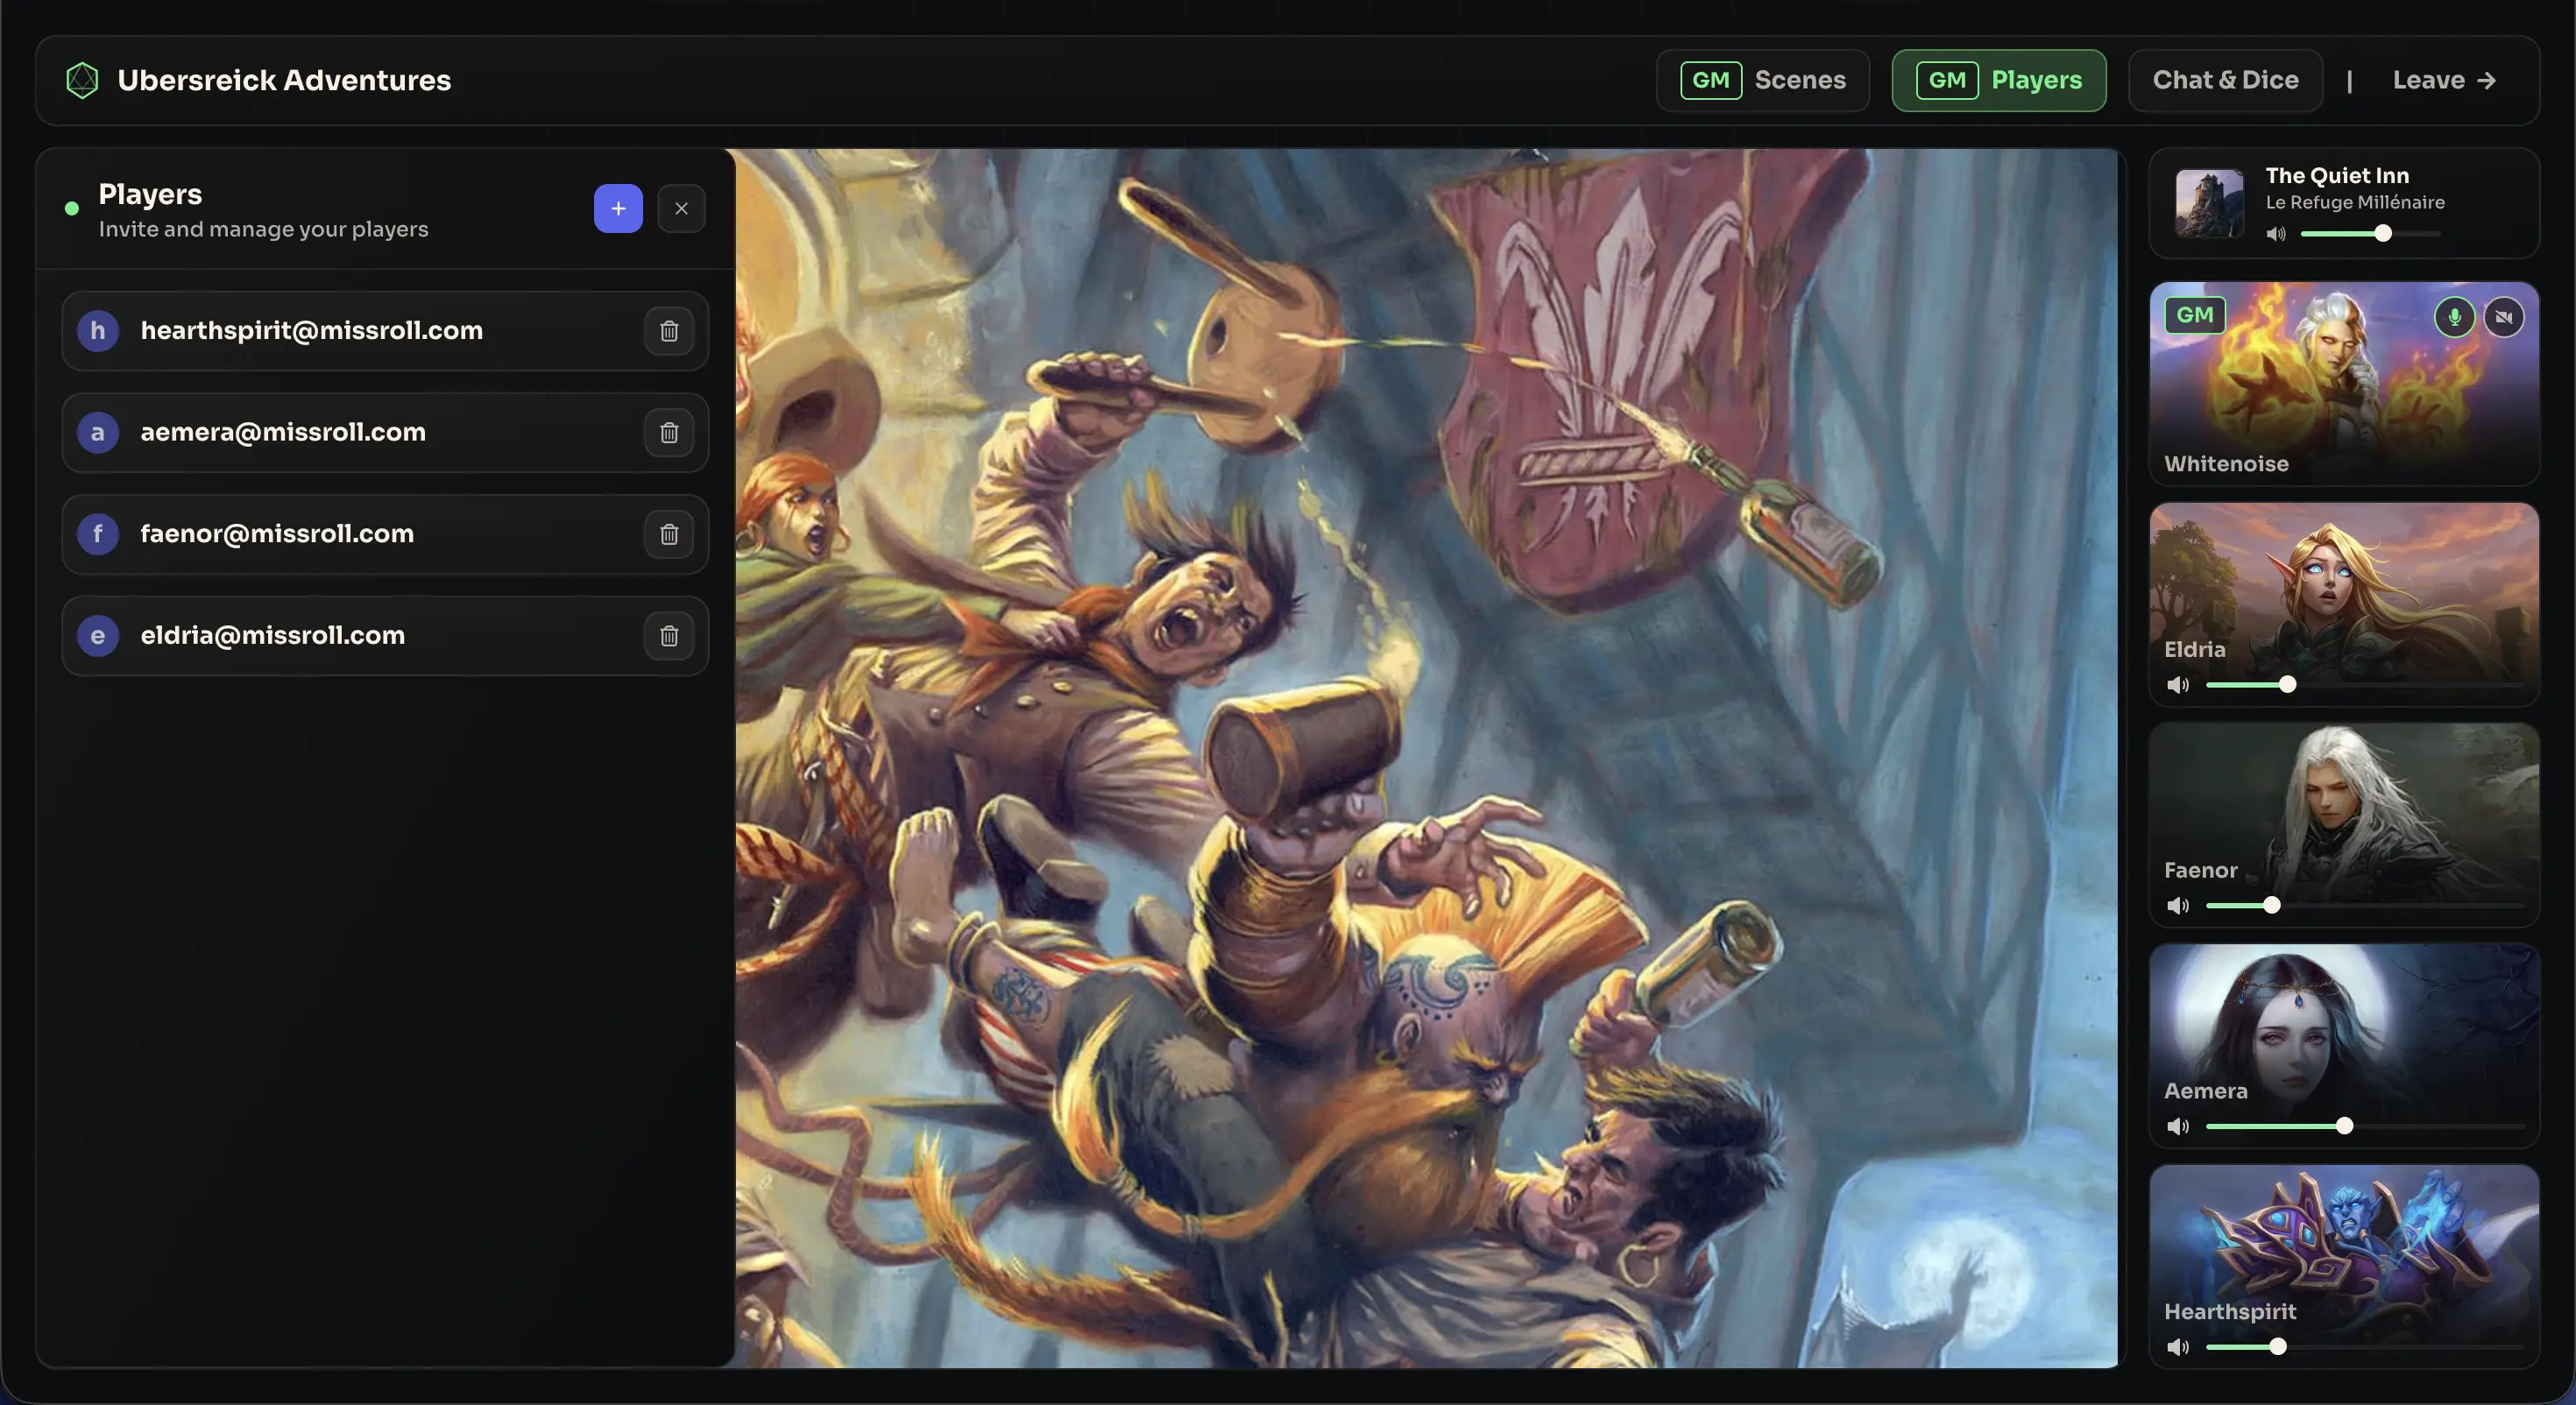Click the GM badge on Whitenoise's card
2576x1405 pixels.
click(x=2195, y=315)
